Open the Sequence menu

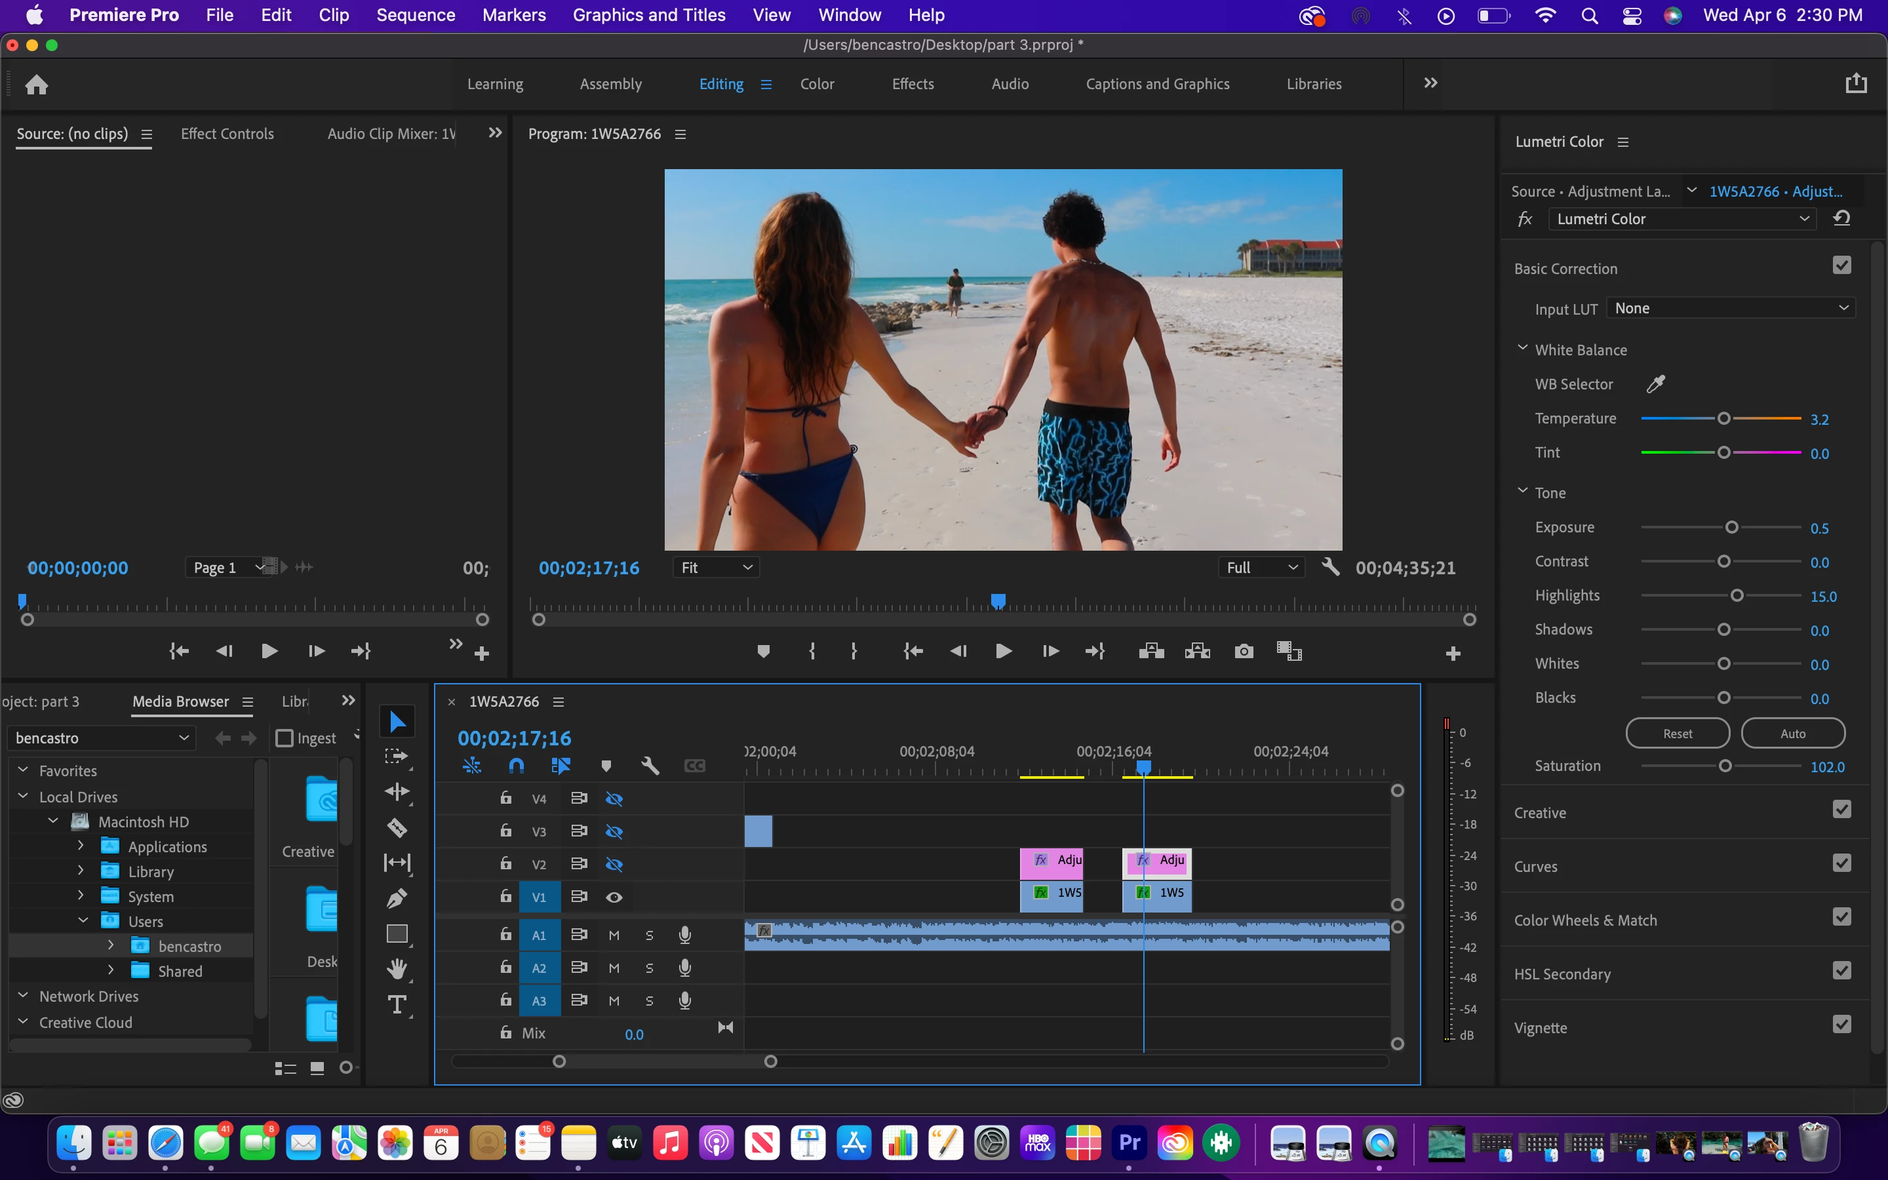point(415,15)
